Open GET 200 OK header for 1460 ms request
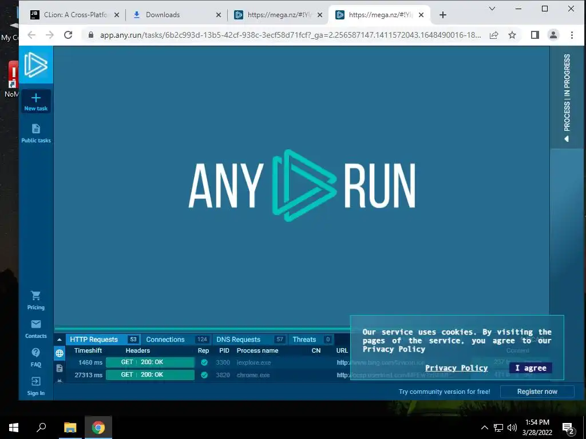Screen dimensions: 586x439 [151, 362]
